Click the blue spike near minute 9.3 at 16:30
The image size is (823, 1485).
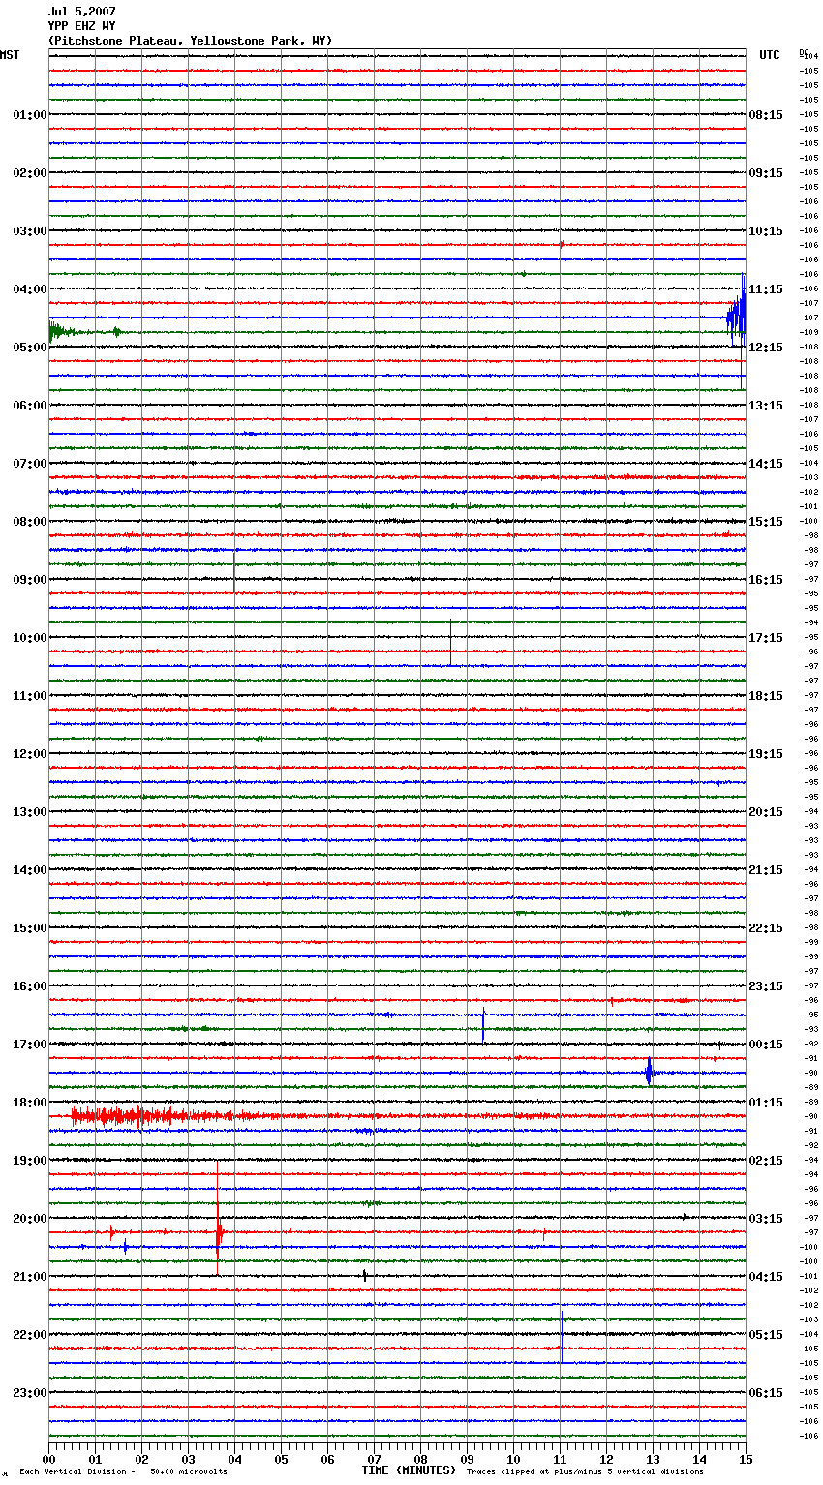coord(483,1025)
